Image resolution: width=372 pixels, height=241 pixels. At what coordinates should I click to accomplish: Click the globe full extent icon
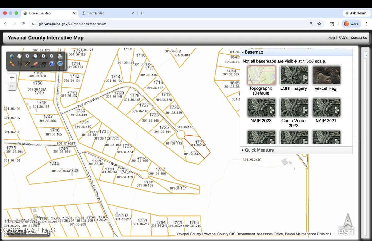click(x=12, y=57)
